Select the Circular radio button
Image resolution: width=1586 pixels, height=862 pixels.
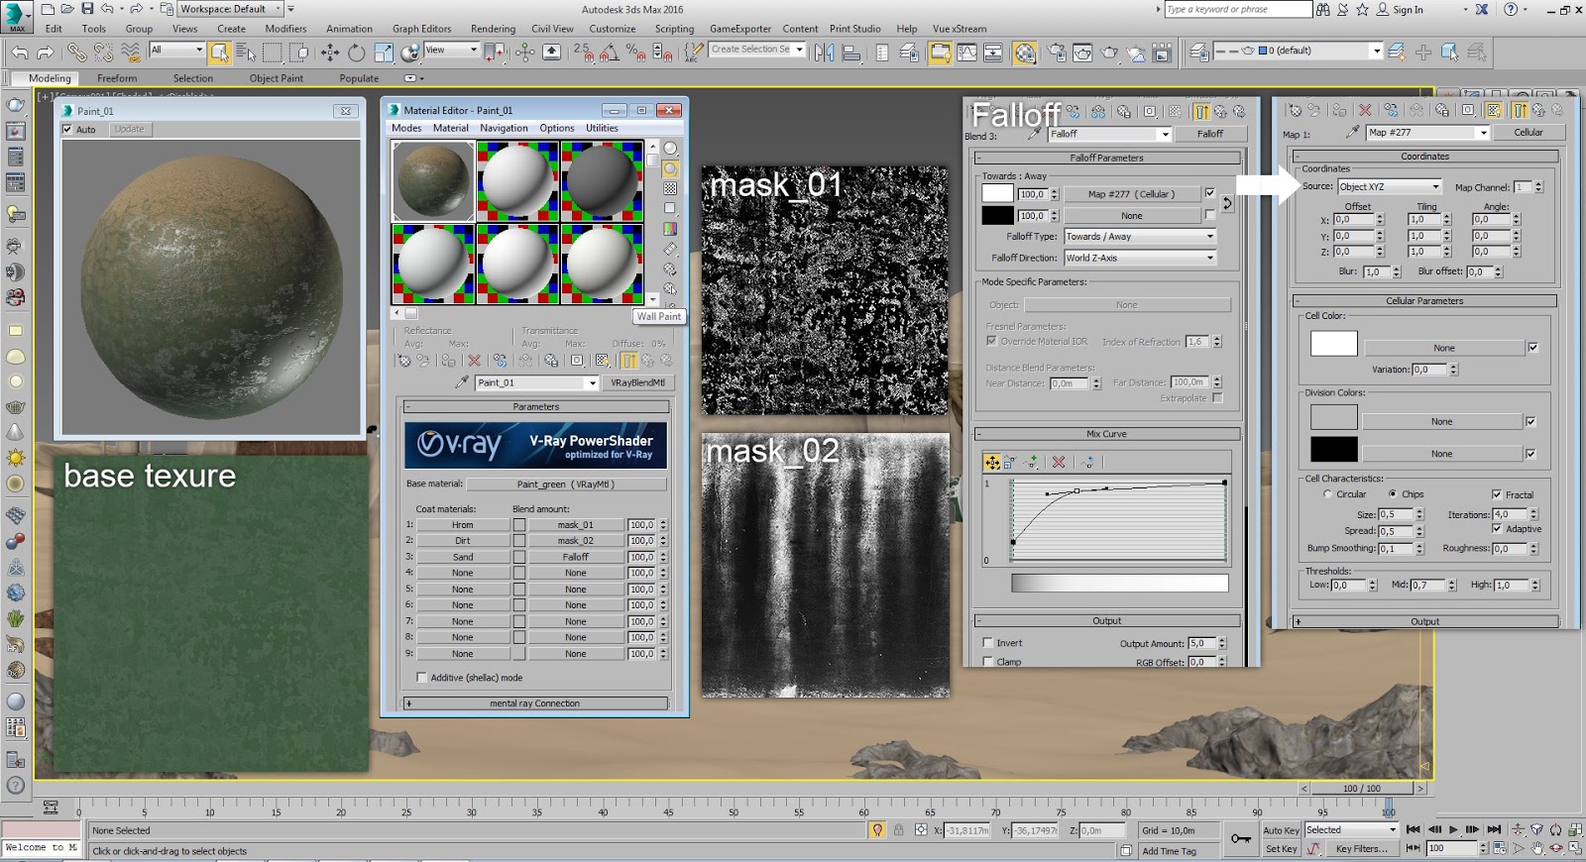[x=1327, y=494]
